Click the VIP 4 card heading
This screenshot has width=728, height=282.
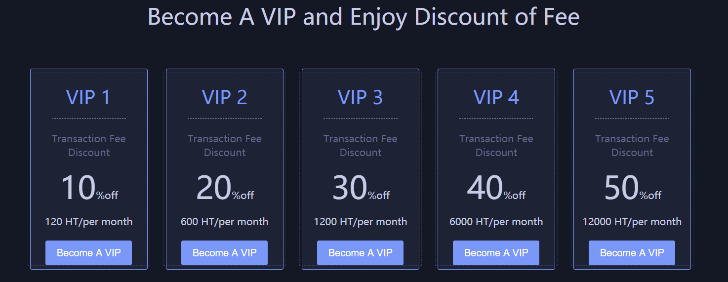tap(496, 97)
